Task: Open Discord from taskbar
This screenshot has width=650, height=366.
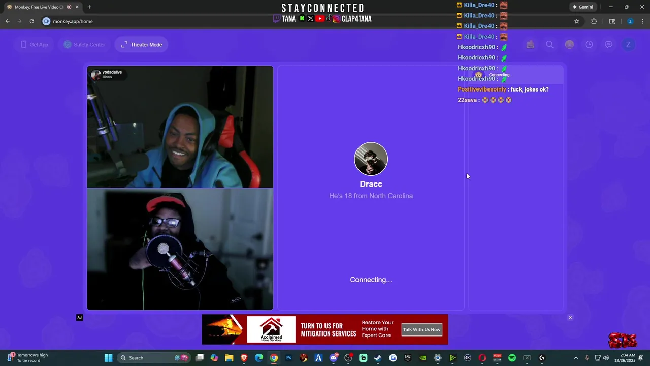Action: click(x=334, y=358)
